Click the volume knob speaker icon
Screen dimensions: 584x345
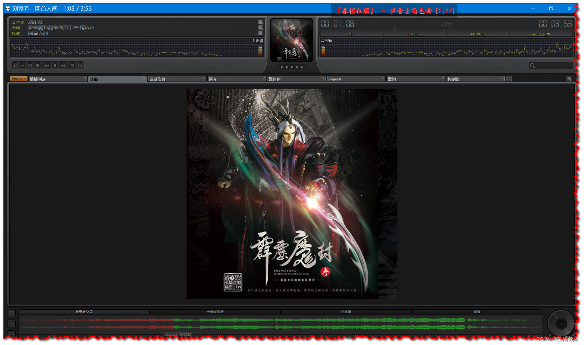pyautogui.click(x=561, y=323)
